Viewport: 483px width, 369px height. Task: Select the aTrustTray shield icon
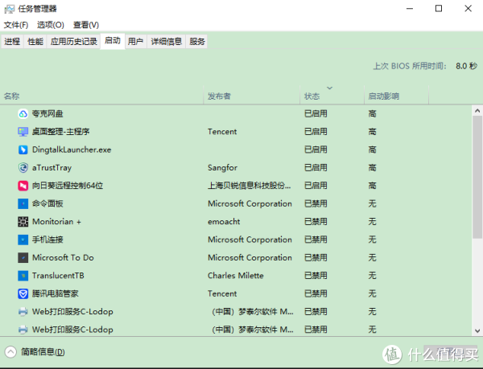pos(23,167)
